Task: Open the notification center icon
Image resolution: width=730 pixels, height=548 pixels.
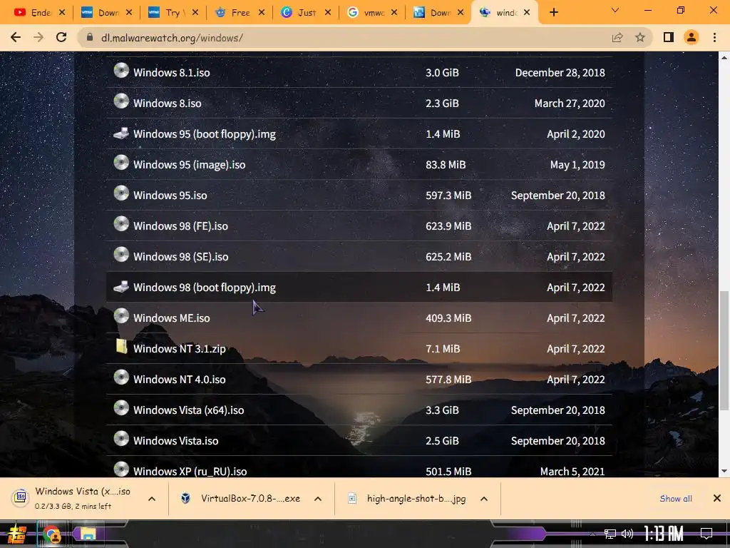Action: pos(706,534)
